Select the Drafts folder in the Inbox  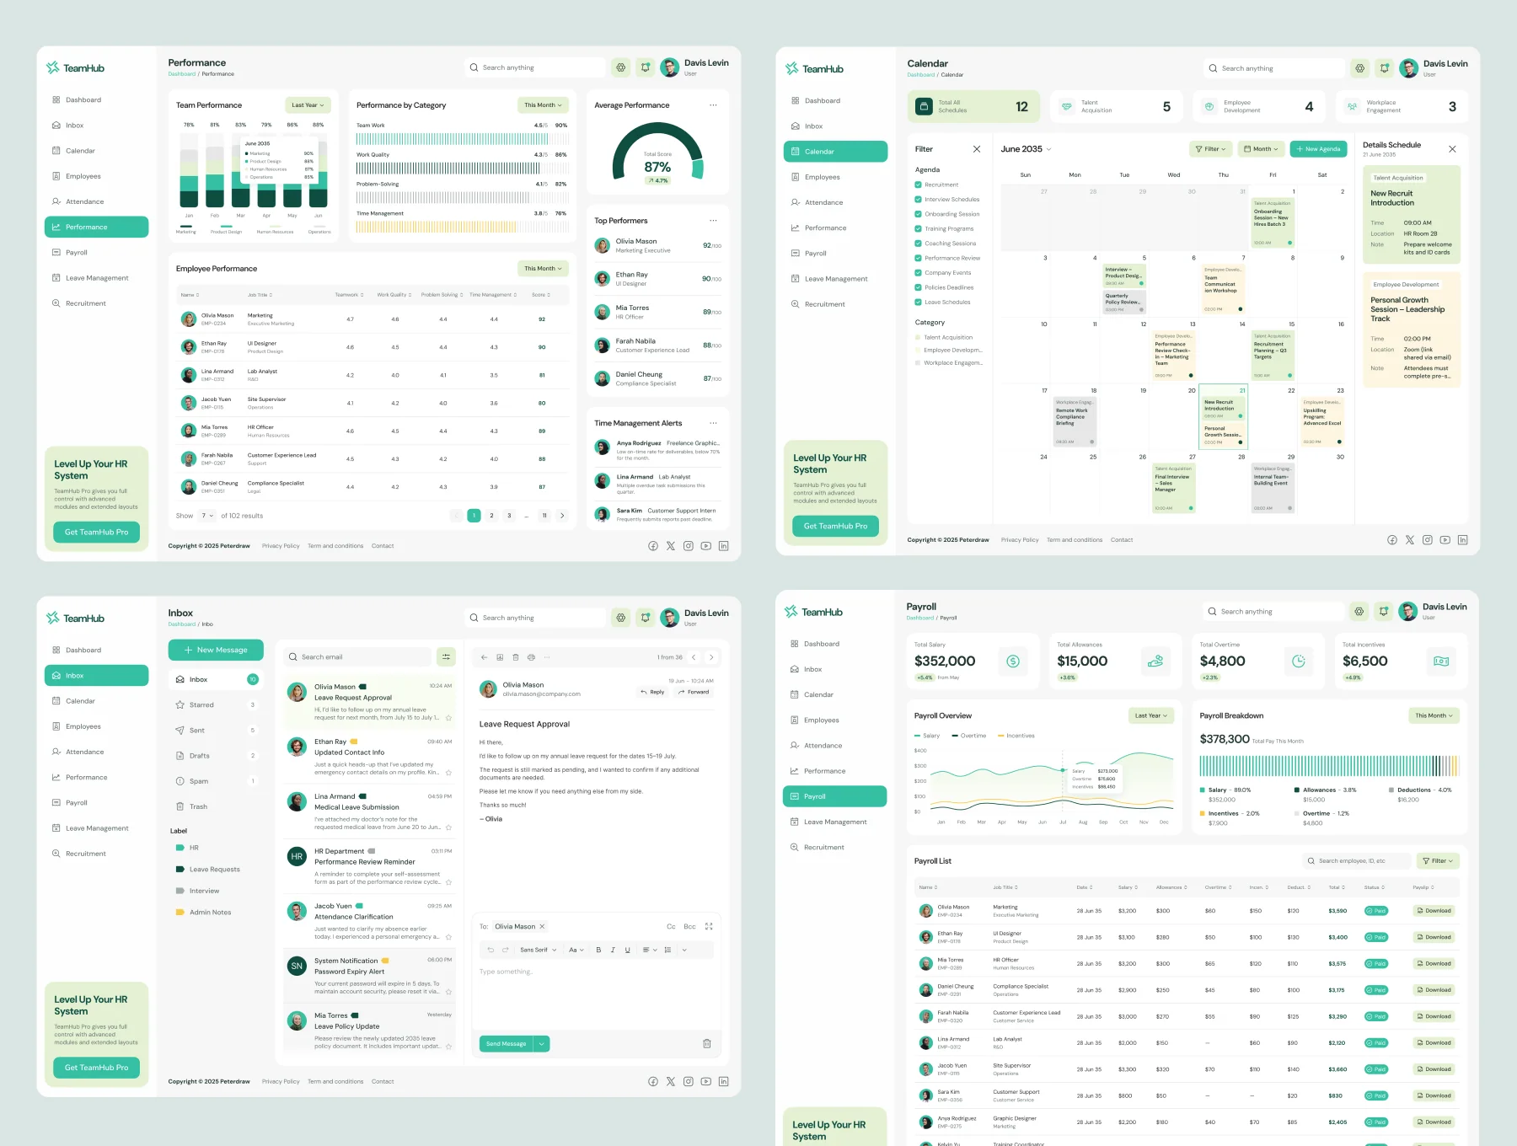tap(216, 756)
